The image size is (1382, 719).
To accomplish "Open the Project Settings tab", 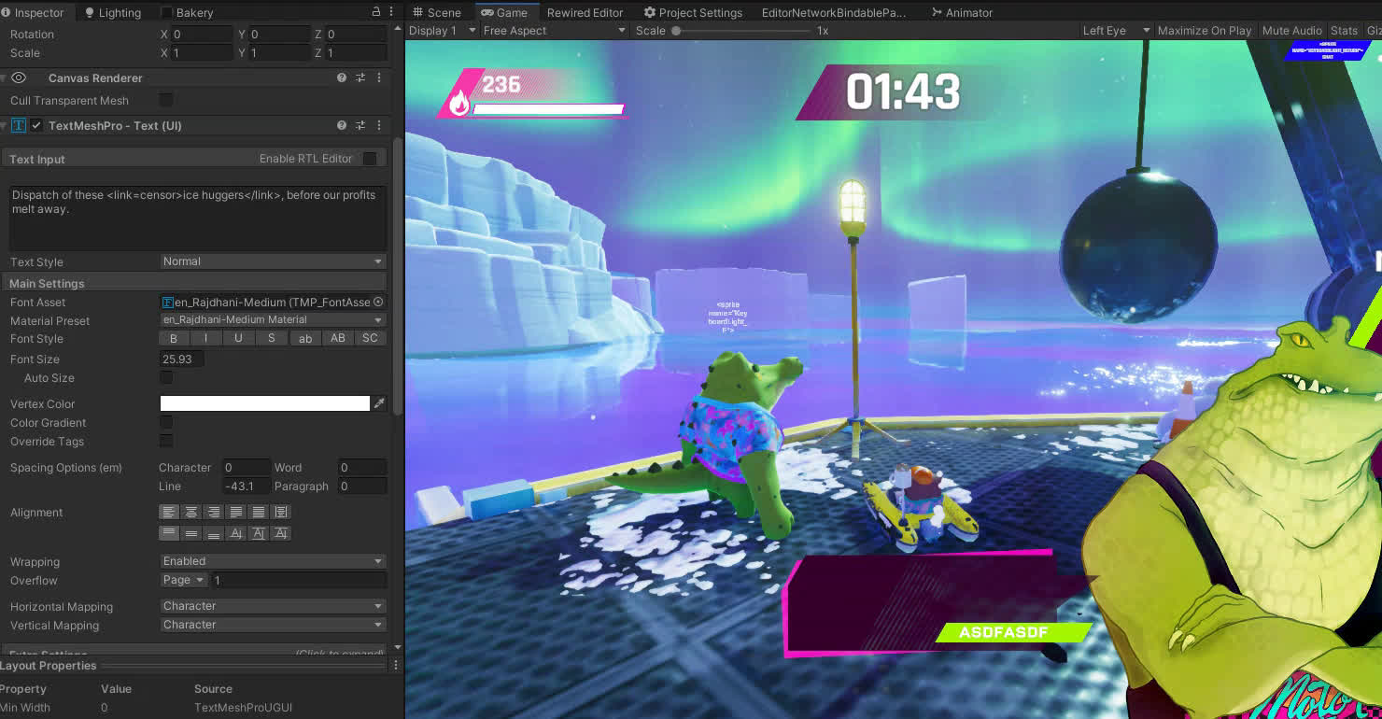I will tap(693, 13).
